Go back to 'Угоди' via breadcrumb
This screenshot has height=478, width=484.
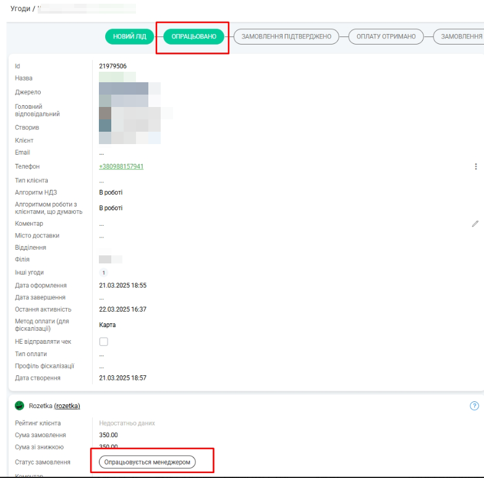(21, 9)
